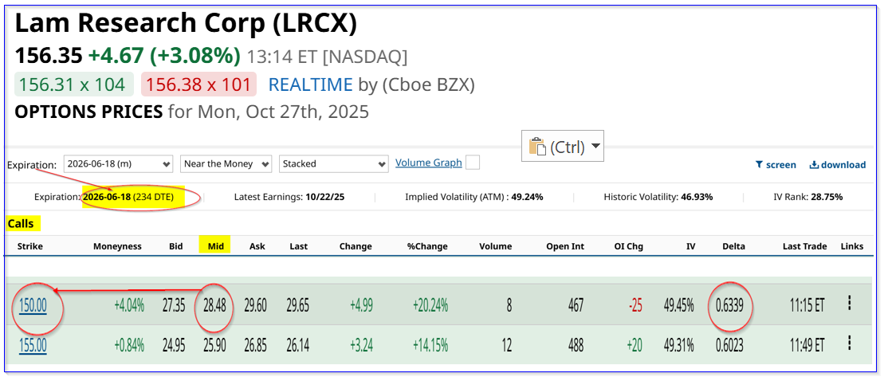Sort by the Last column header
Image resolution: width=884 pixels, height=377 pixels.
[299, 246]
